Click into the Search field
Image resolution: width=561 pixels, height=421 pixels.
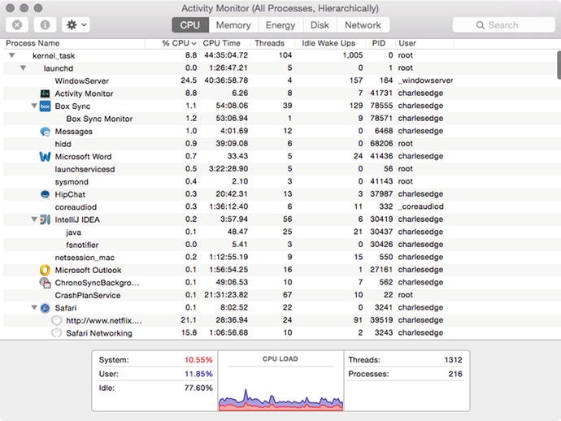click(x=504, y=25)
